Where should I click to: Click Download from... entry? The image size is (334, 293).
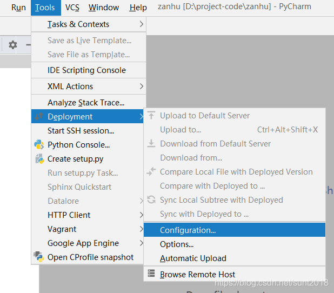click(x=235, y=158)
